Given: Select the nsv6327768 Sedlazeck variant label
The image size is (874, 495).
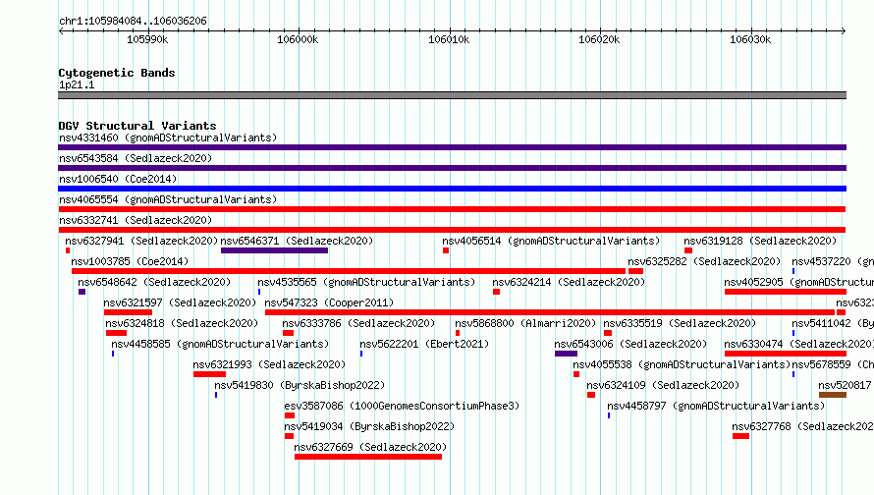Looking at the screenshot, I should (x=802, y=426).
